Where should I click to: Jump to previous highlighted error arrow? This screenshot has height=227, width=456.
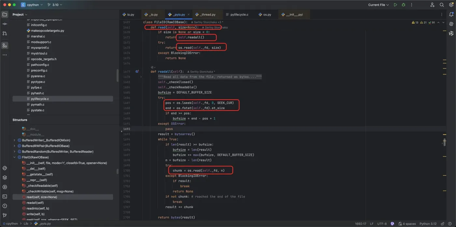(x=438, y=23)
